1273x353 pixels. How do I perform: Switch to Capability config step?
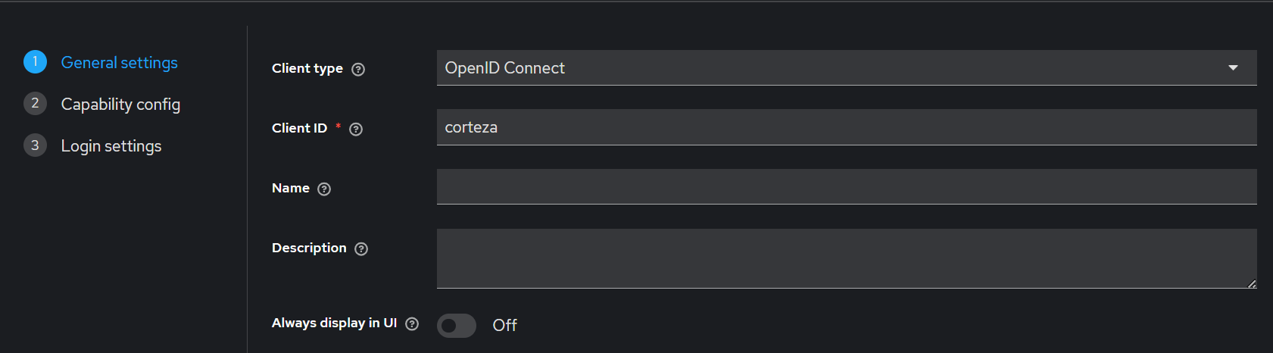[x=120, y=104]
